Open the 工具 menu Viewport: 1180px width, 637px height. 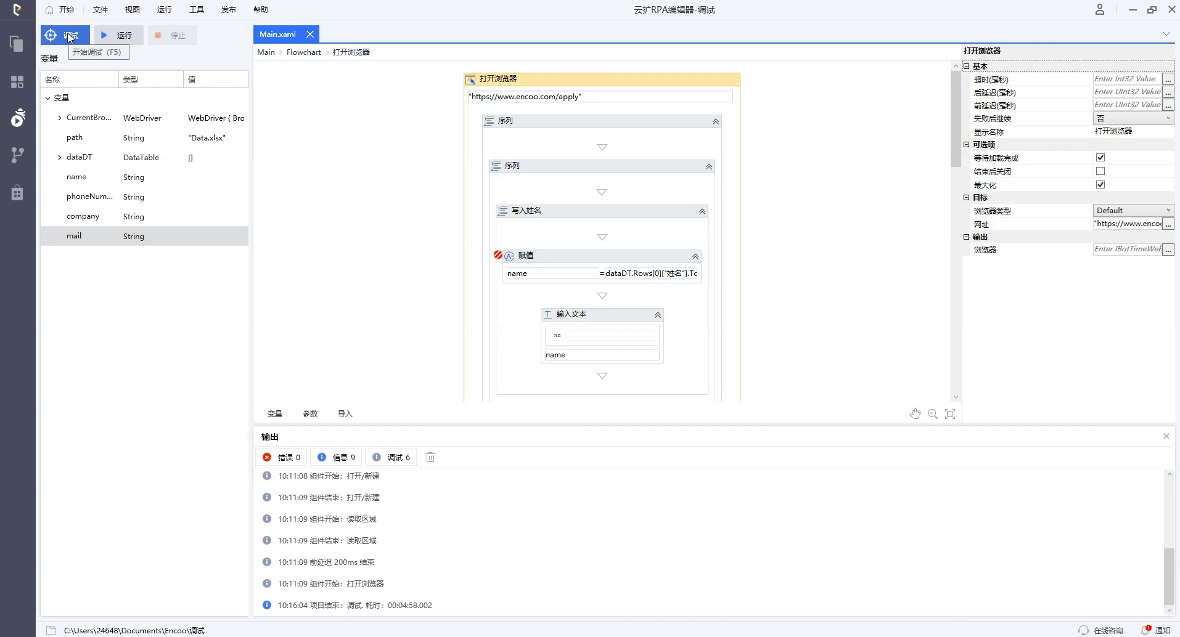(x=196, y=9)
